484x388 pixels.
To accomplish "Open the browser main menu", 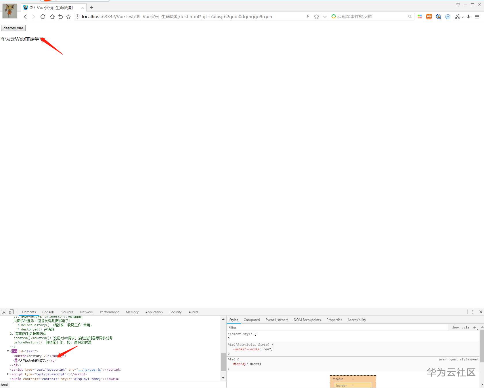I will pos(477,17).
